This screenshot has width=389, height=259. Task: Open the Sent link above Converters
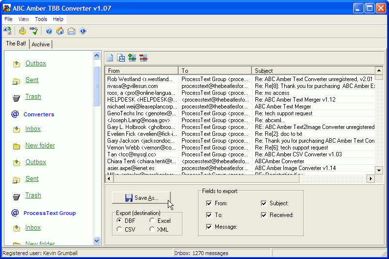coord(32,80)
